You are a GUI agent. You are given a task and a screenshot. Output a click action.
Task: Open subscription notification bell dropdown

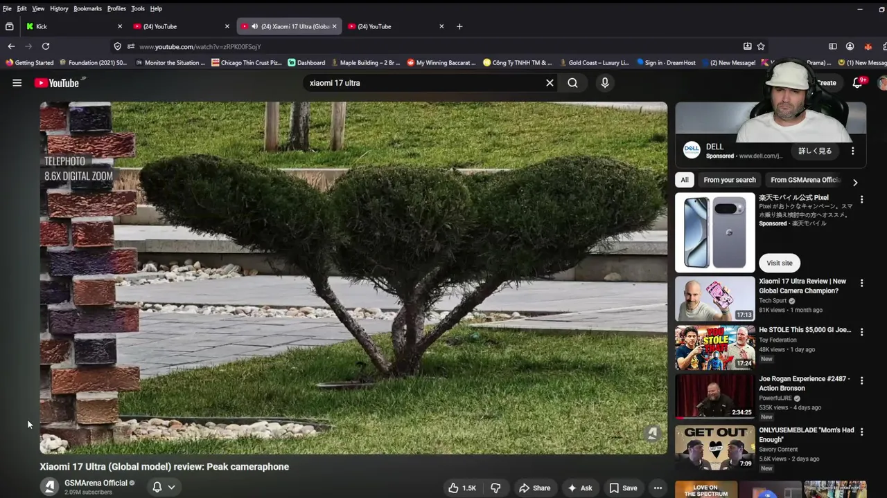click(164, 487)
